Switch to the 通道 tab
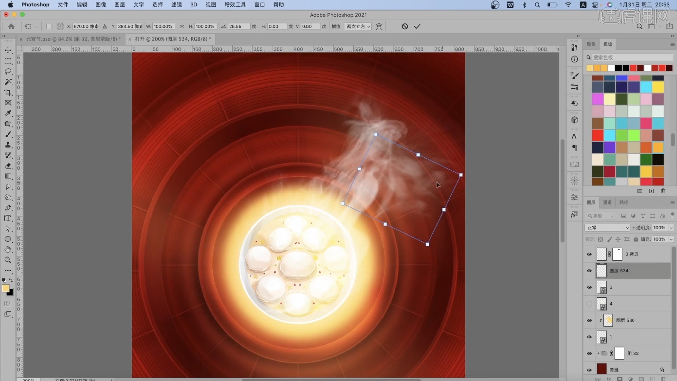677x381 pixels. [607, 202]
